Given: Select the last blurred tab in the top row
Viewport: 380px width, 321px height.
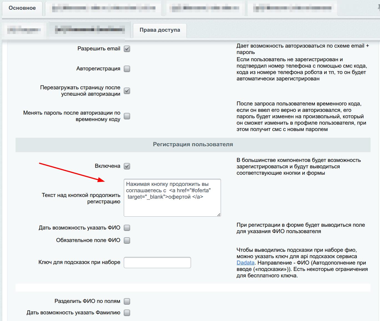Looking at the screenshot, I should coord(292,8).
